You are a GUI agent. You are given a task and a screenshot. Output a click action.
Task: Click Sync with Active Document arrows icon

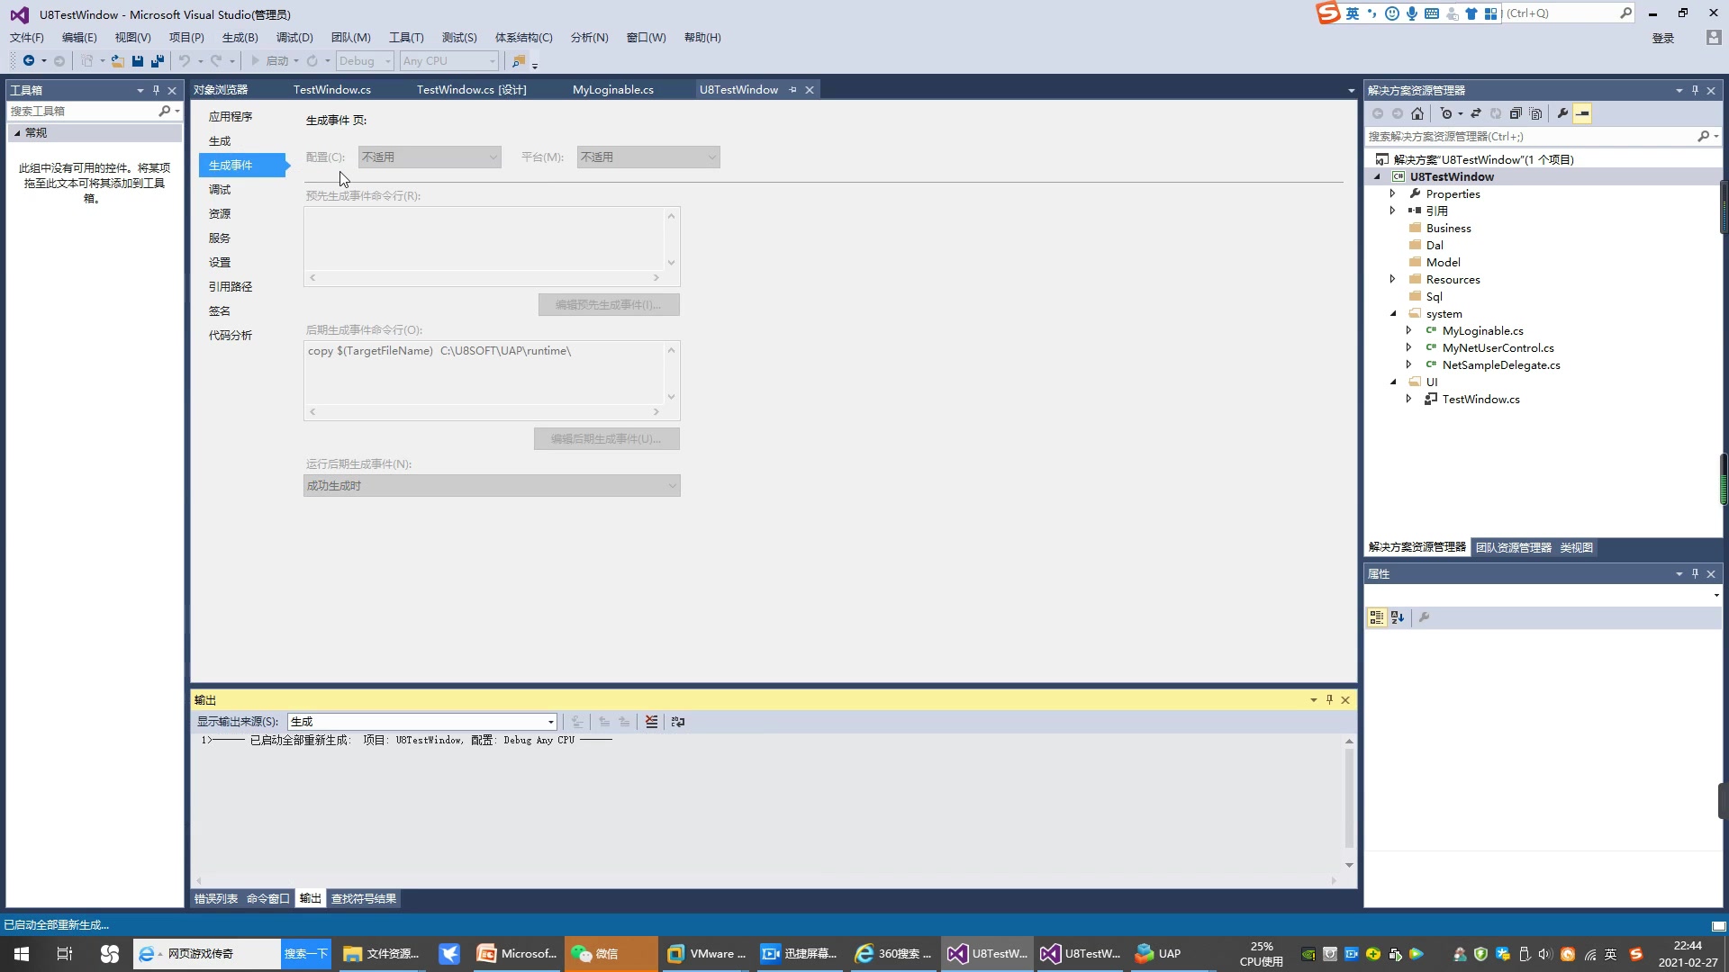pos(1476,113)
